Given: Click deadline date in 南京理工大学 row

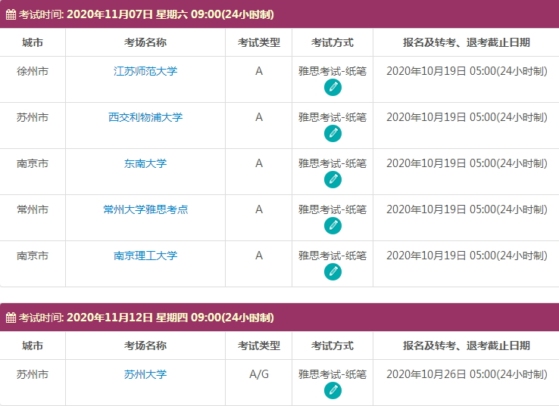Looking at the screenshot, I should coord(467,256).
